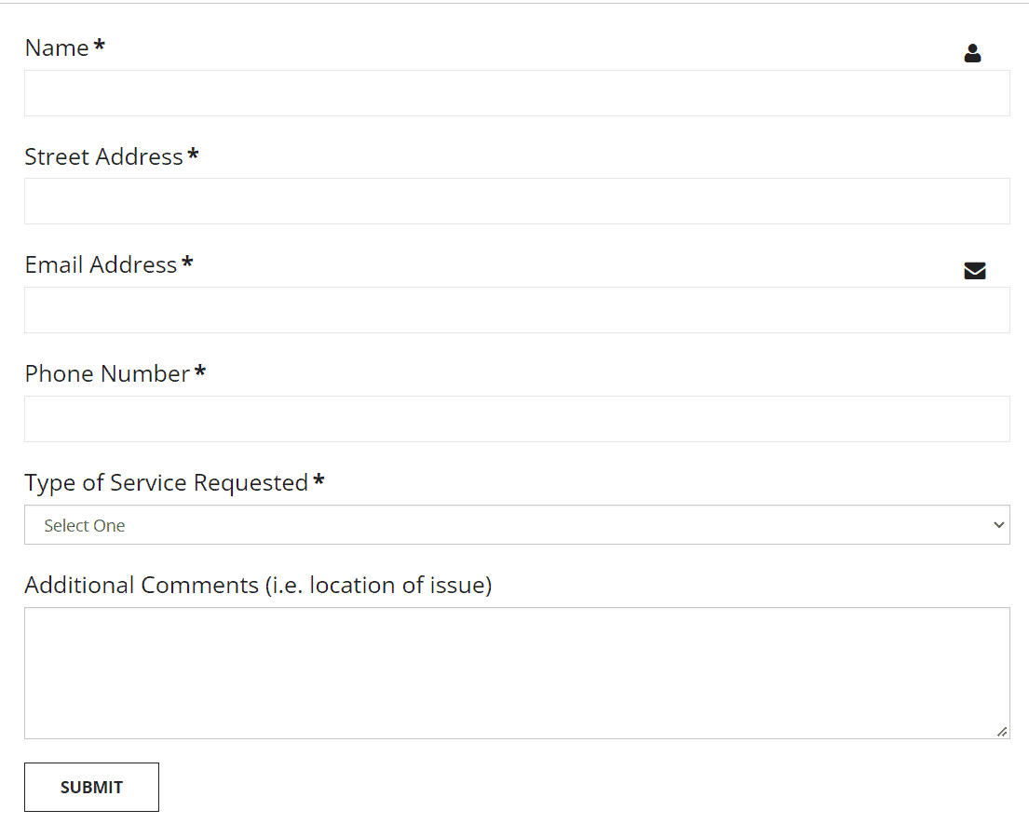Submit the form with SUBMIT button
The image size is (1029, 837).
92,787
